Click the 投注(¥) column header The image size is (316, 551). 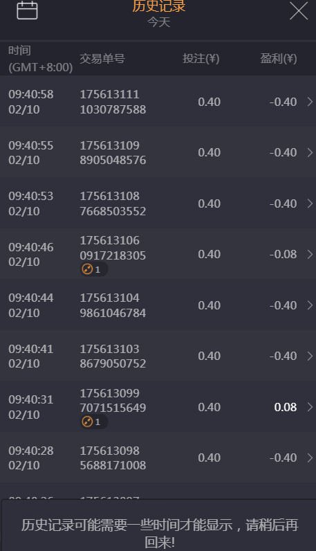click(201, 58)
